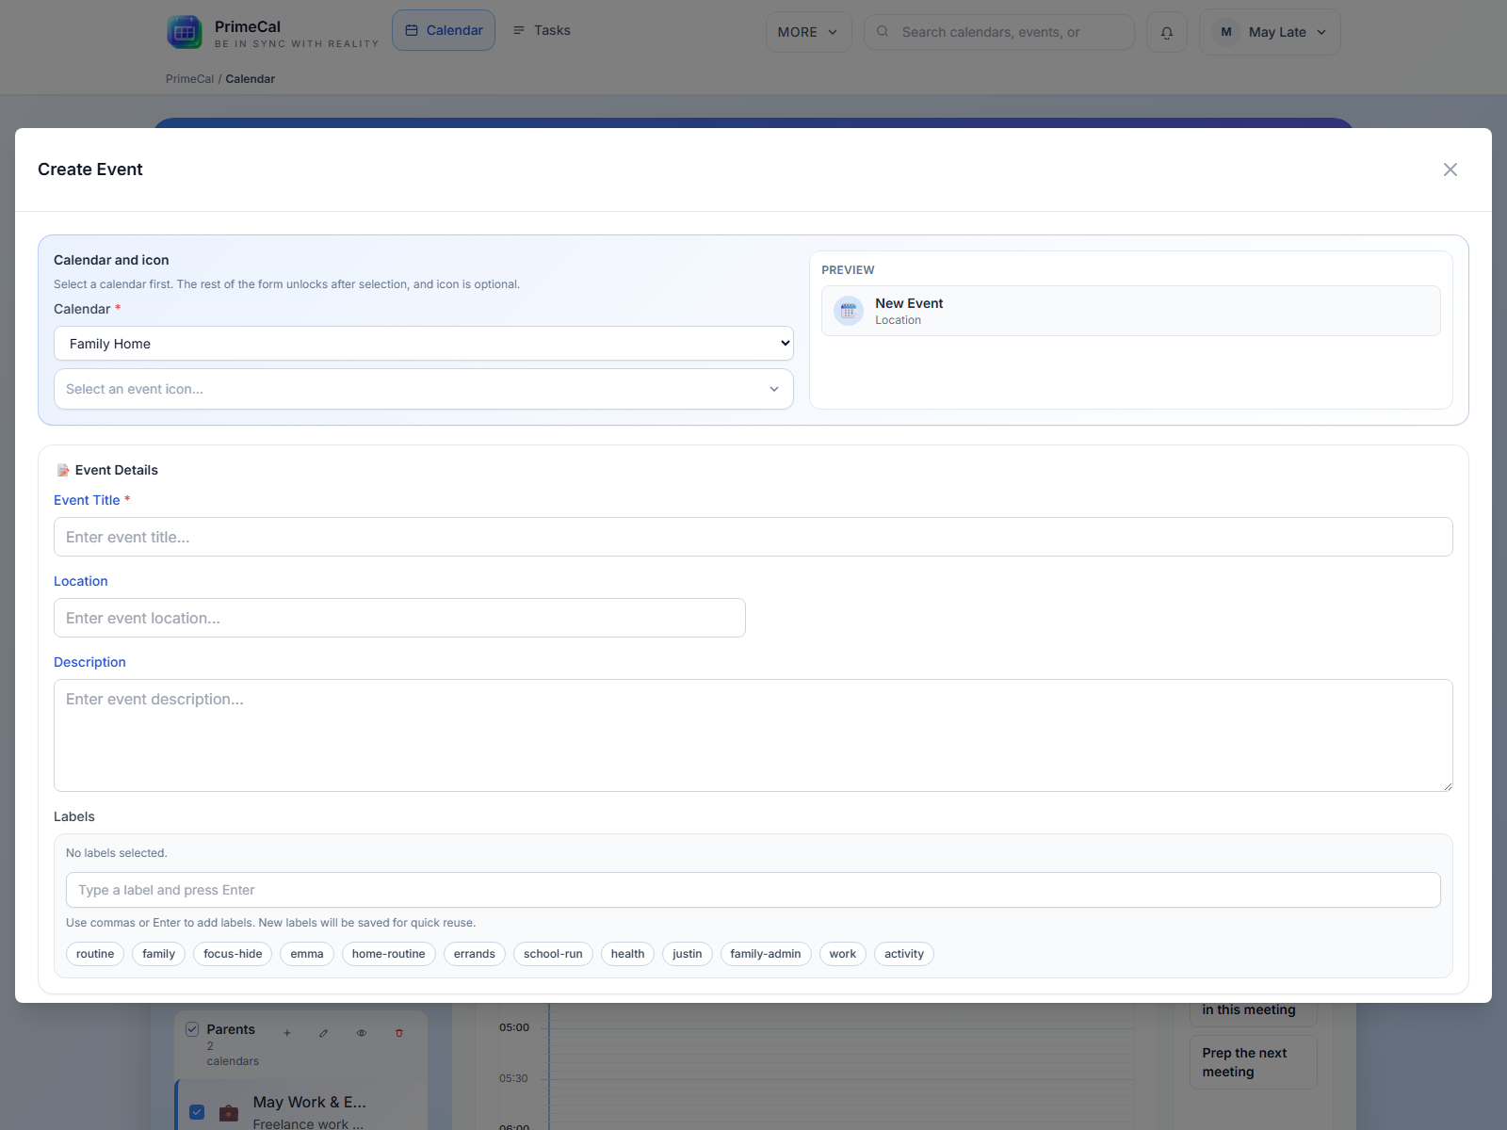
Task: Add the routine label chip
Action: point(94,953)
